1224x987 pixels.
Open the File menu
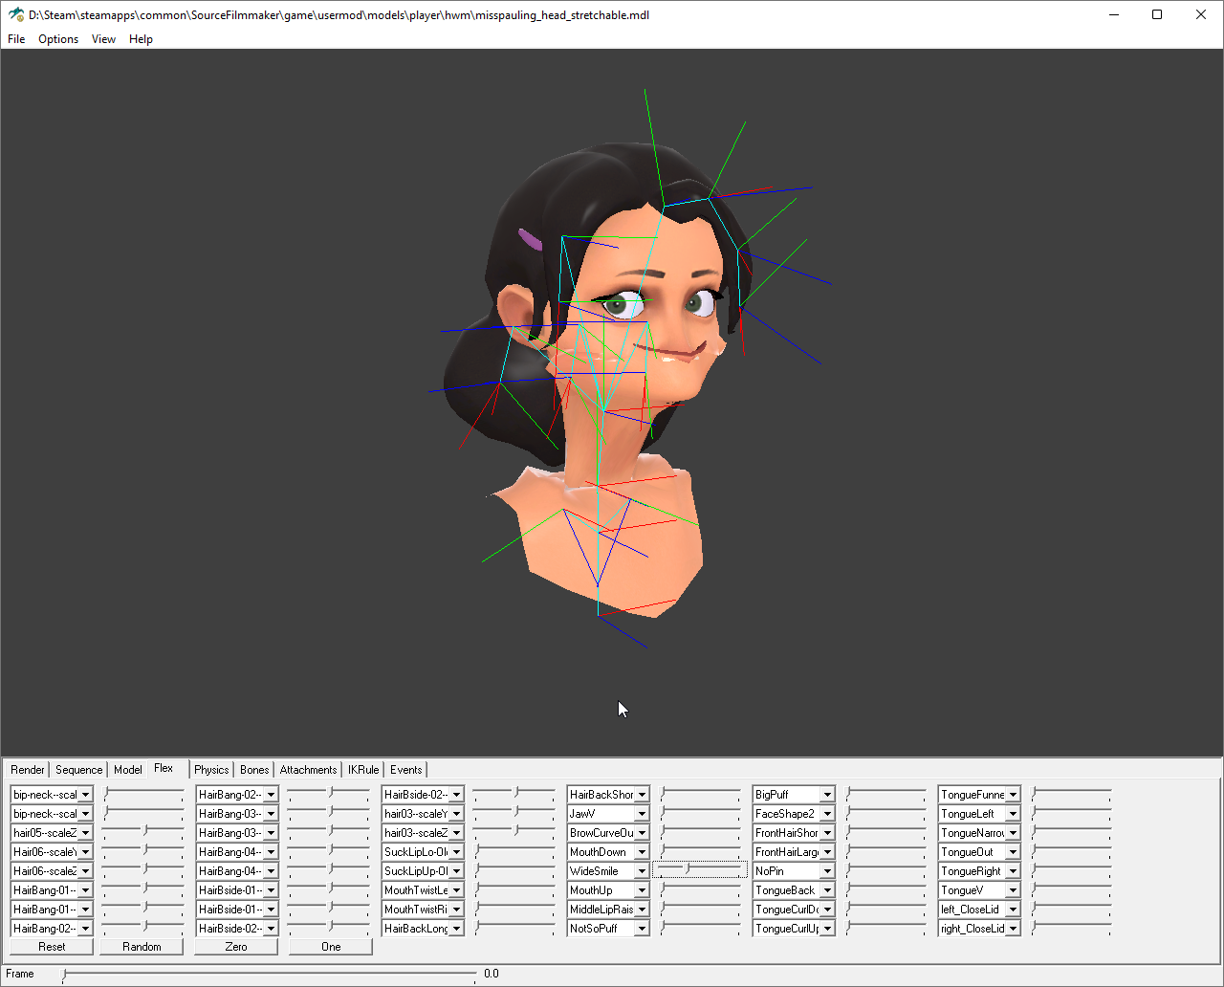click(16, 39)
